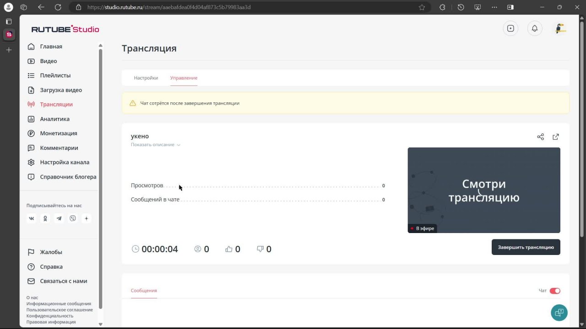
Task: Click the Viber social icon
Action: [x=73, y=218]
